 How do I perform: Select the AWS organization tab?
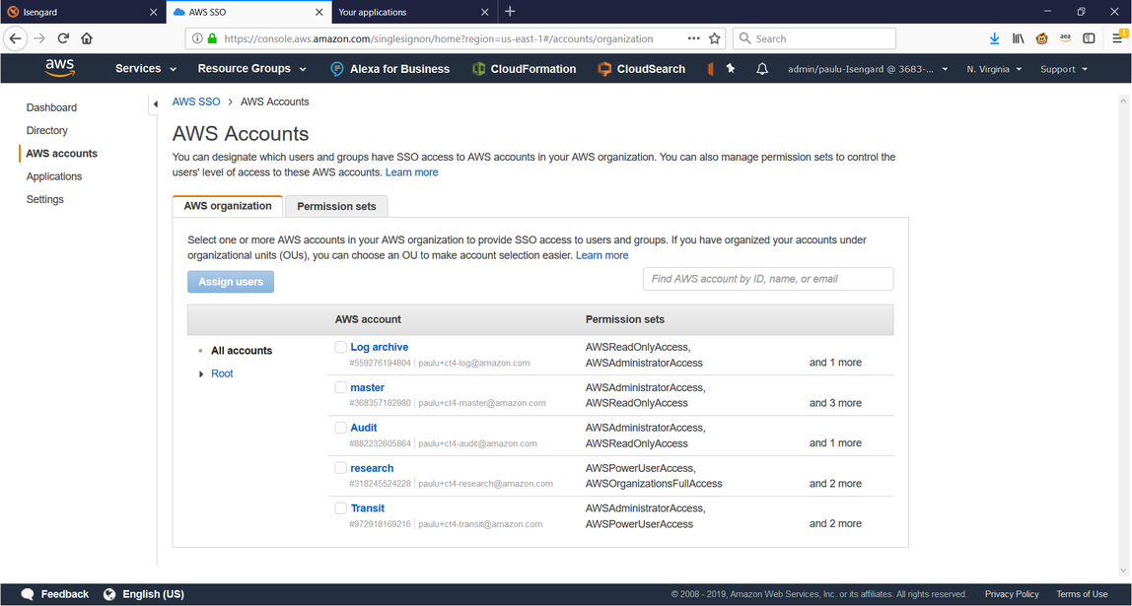click(x=228, y=206)
